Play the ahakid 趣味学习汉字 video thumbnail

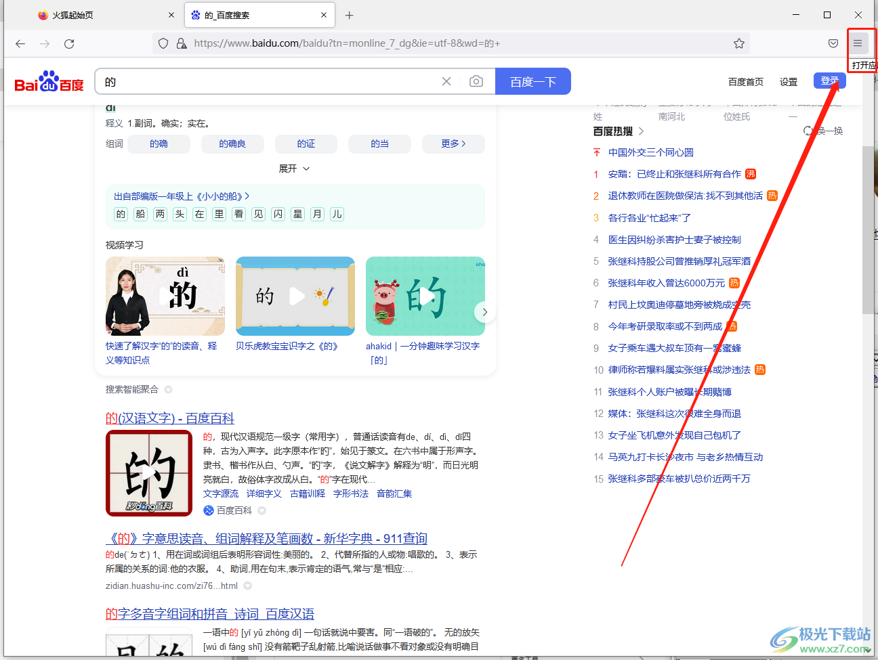(425, 296)
